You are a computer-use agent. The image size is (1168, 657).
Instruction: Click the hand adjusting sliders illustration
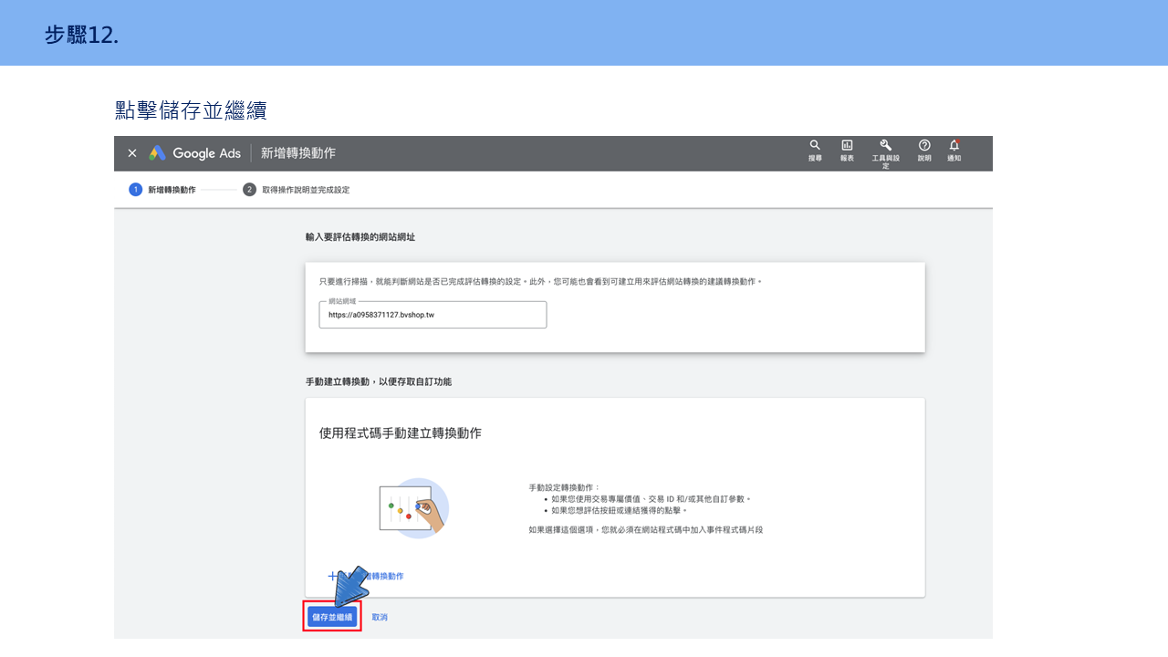coord(413,507)
